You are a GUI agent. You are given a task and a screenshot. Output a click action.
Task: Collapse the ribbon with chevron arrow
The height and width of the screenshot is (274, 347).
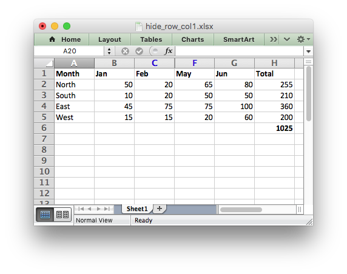287,39
